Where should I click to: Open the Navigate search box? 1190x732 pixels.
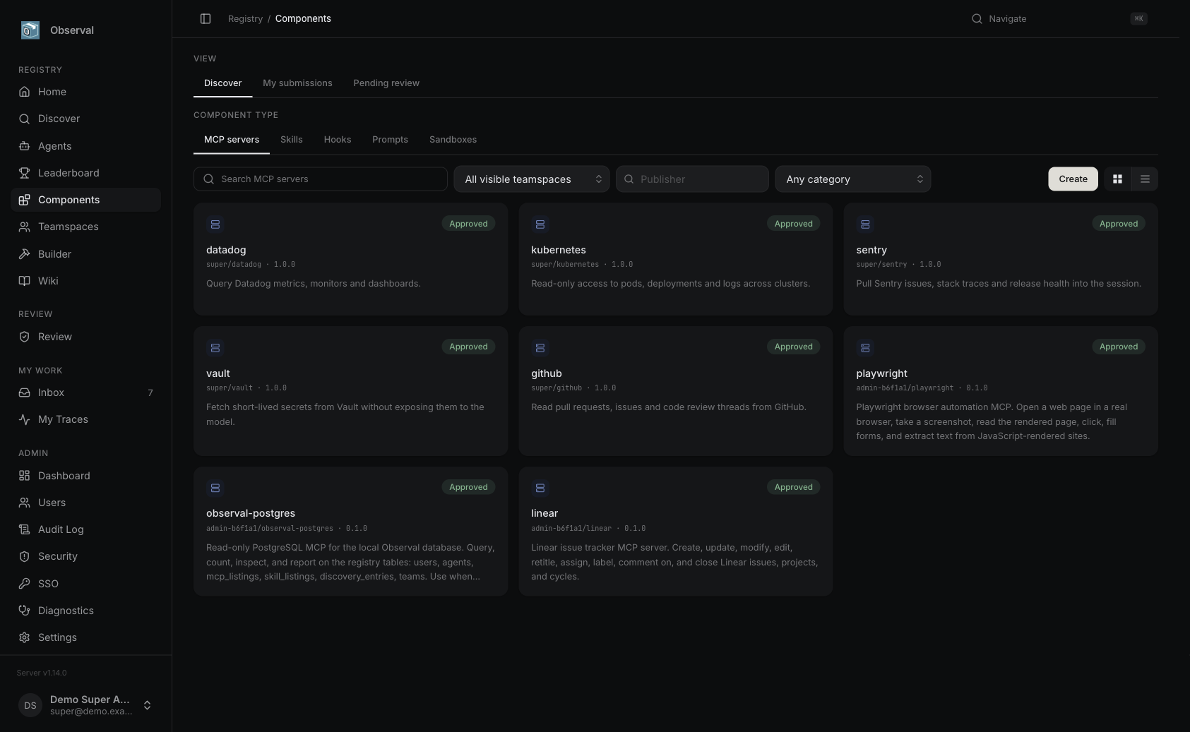click(1060, 19)
